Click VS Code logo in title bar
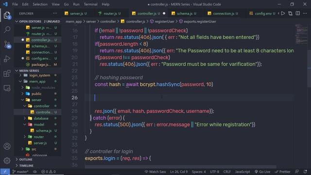This screenshot has width=311, height=175. [5, 4]
